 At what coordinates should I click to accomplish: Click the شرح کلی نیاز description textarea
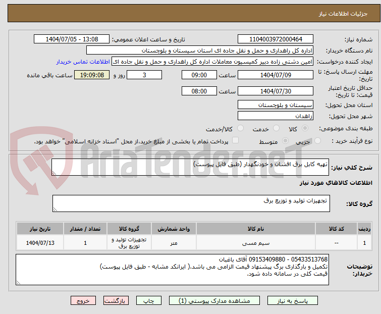click(x=190, y=167)
